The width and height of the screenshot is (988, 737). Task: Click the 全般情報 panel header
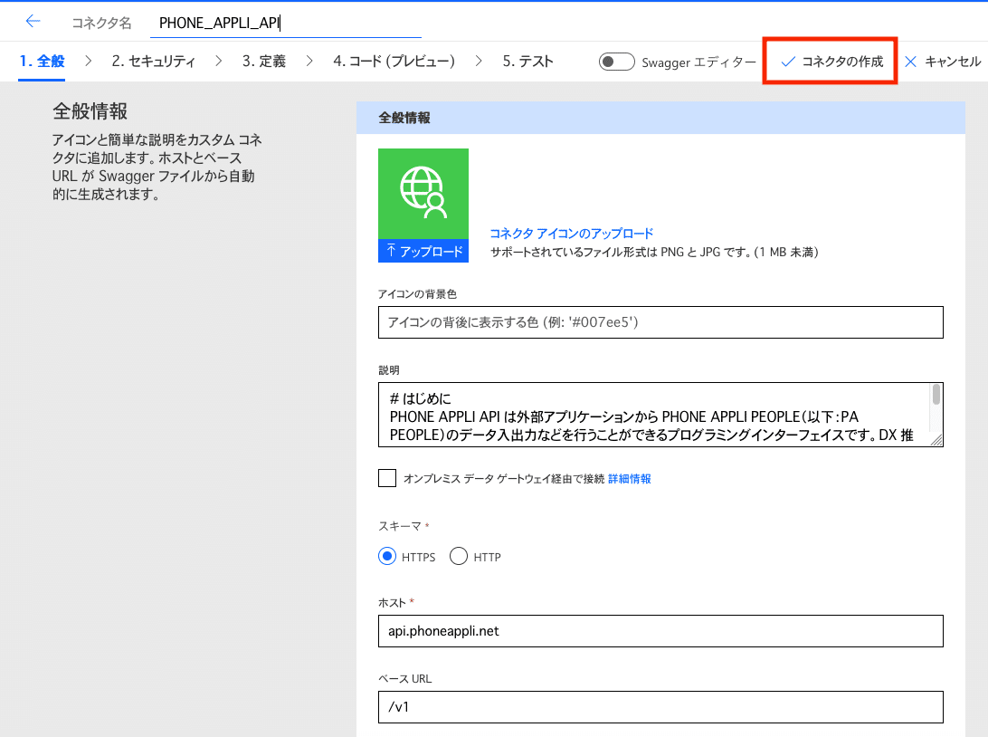(x=660, y=118)
